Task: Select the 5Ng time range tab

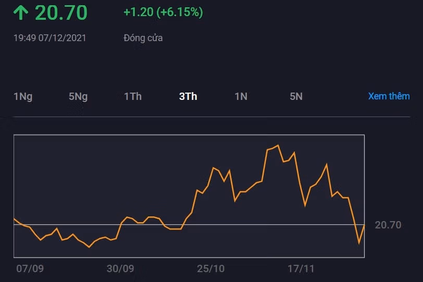Action: click(x=78, y=96)
